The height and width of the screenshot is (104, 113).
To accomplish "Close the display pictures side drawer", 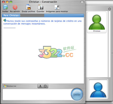I will point(110,9).
